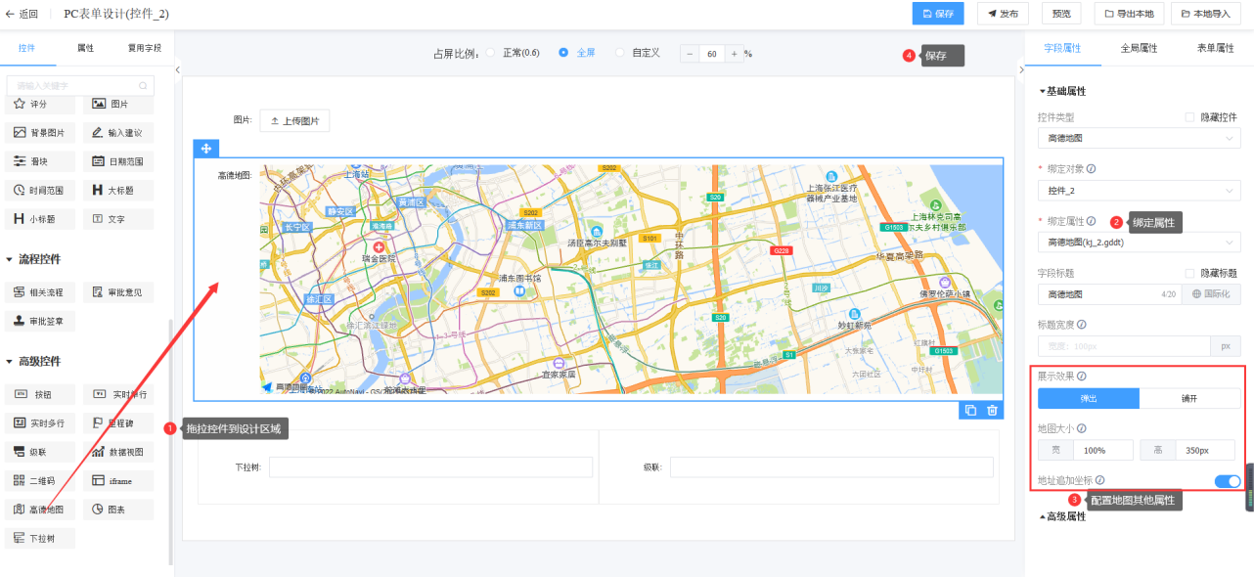1254x577 pixels.
Task: Click the 本地导入 import button
Action: click(1207, 14)
